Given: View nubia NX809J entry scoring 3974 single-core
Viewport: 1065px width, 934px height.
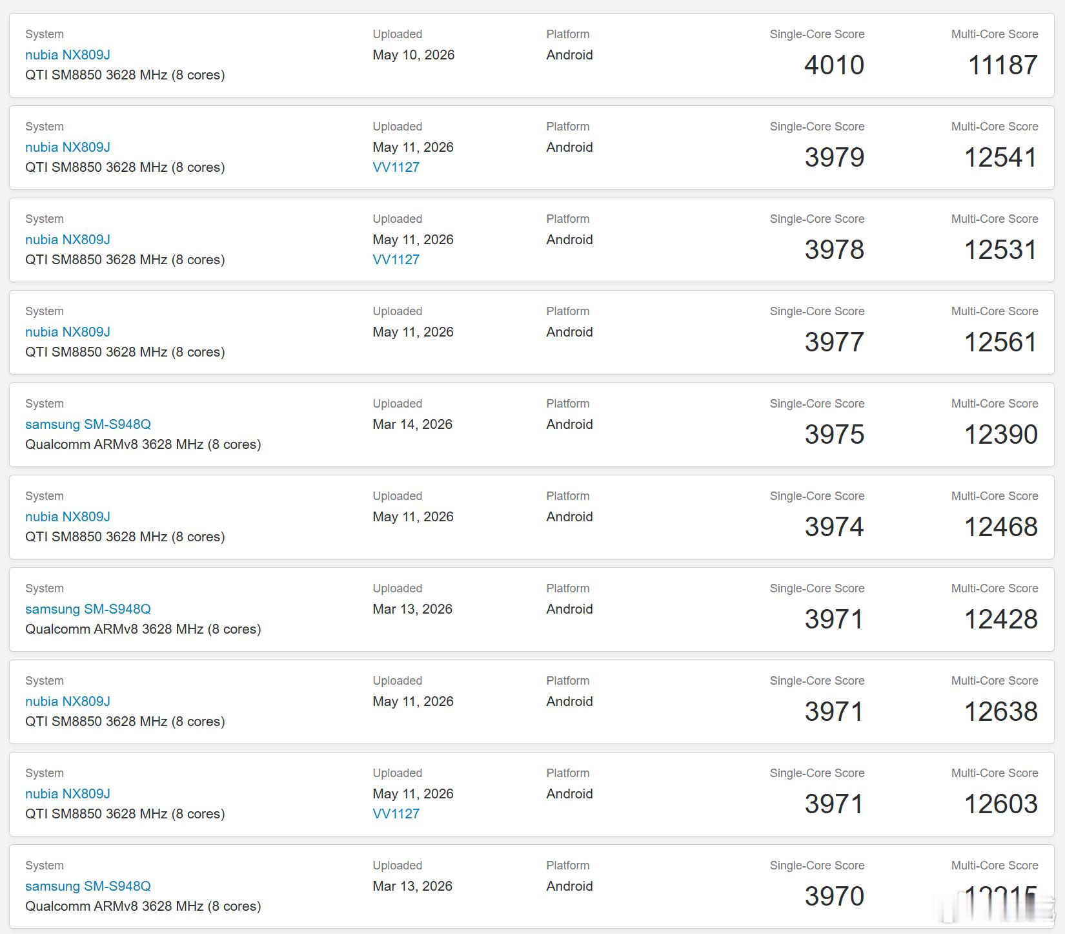Looking at the screenshot, I should 68,517.
